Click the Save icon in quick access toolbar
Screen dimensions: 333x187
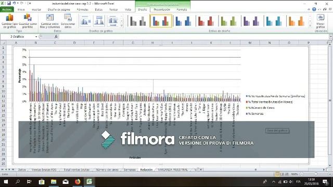pos(9,3)
